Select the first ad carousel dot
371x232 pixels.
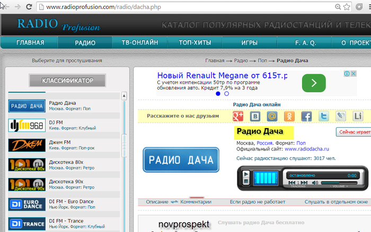click(x=217, y=93)
